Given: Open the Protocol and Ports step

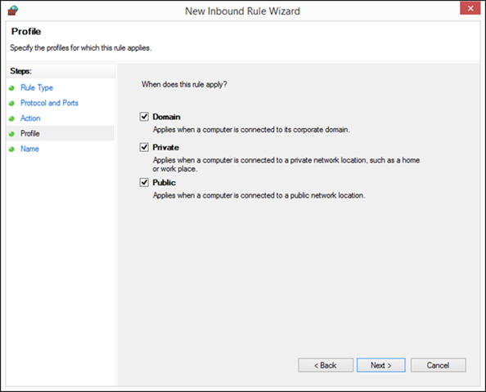Looking at the screenshot, I should click(49, 103).
